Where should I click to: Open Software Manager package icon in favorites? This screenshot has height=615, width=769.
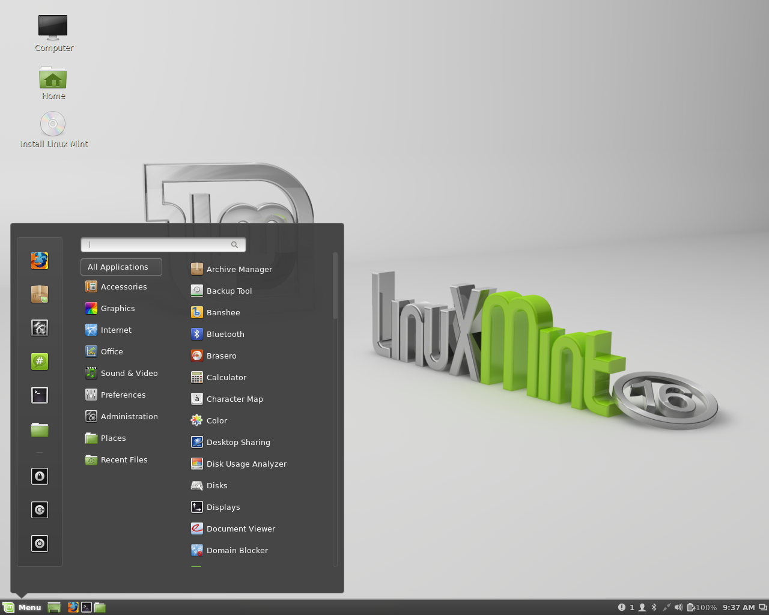pos(40,294)
